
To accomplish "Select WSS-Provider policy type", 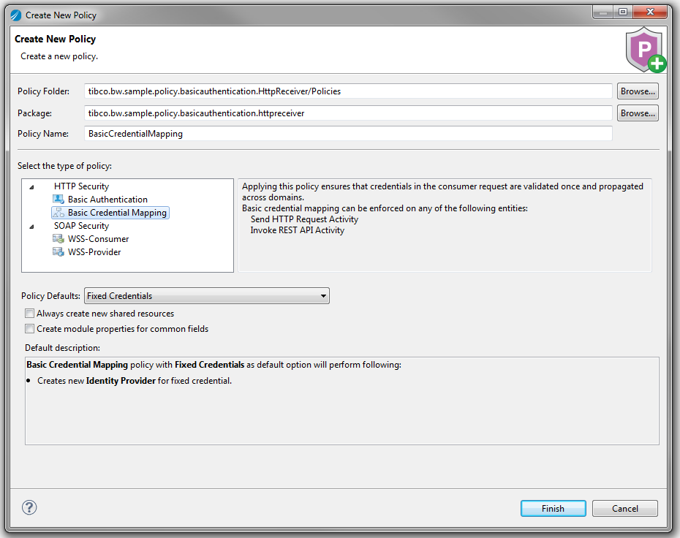I will pos(94,252).
